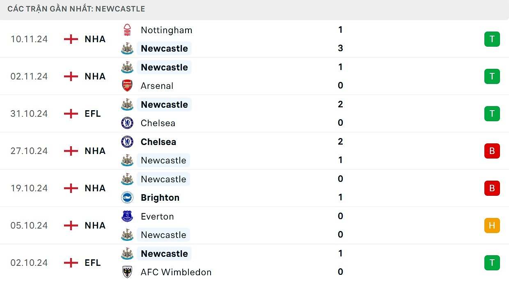509x281 pixels.
Task: Open the Newcastle link in Nottingham match
Action: [x=164, y=48]
